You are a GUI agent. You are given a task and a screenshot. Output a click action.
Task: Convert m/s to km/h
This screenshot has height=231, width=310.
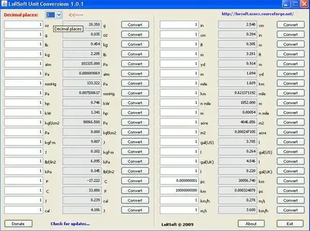(290, 210)
